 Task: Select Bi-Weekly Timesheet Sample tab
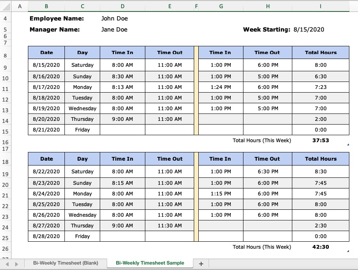150,263
